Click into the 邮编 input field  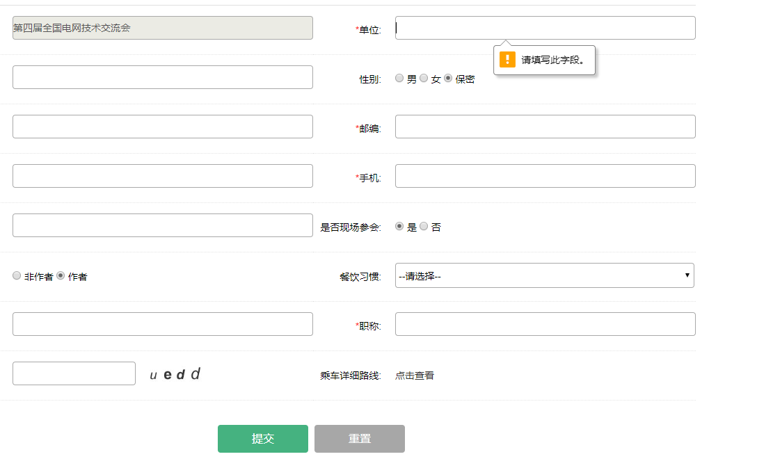545,127
